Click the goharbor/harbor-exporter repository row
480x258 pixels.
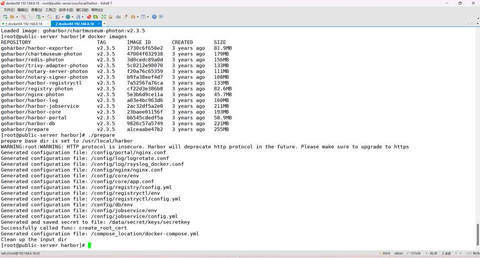(x=116, y=48)
